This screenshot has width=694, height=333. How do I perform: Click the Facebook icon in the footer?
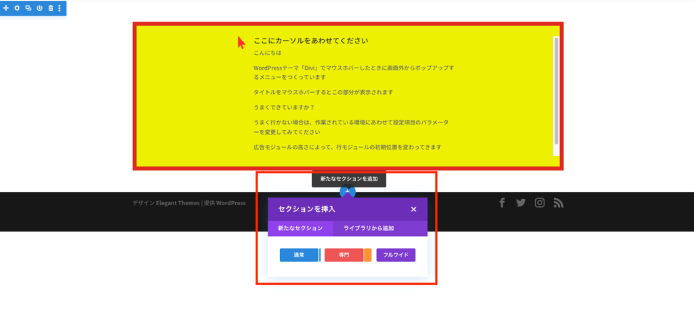[x=502, y=202]
